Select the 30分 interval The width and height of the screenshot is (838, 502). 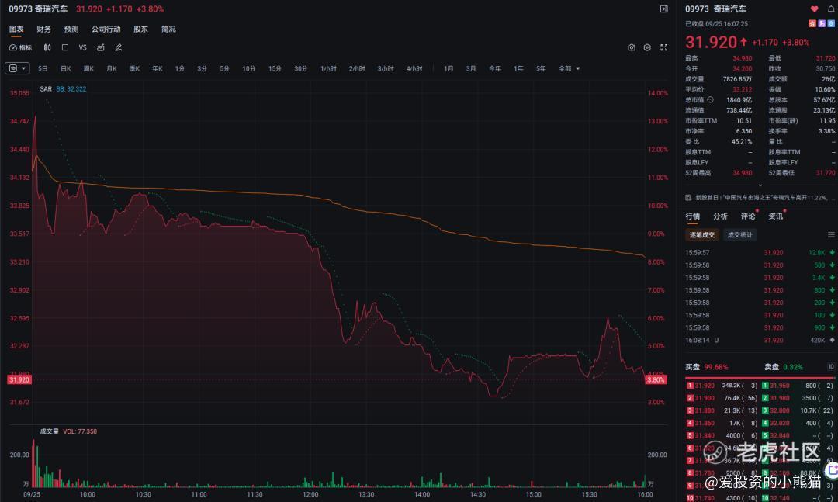pos(301,68)
